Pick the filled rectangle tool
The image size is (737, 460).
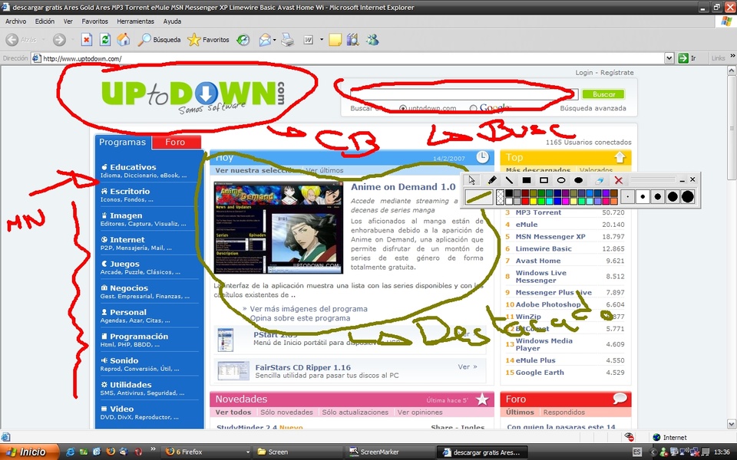click(527, 180)
